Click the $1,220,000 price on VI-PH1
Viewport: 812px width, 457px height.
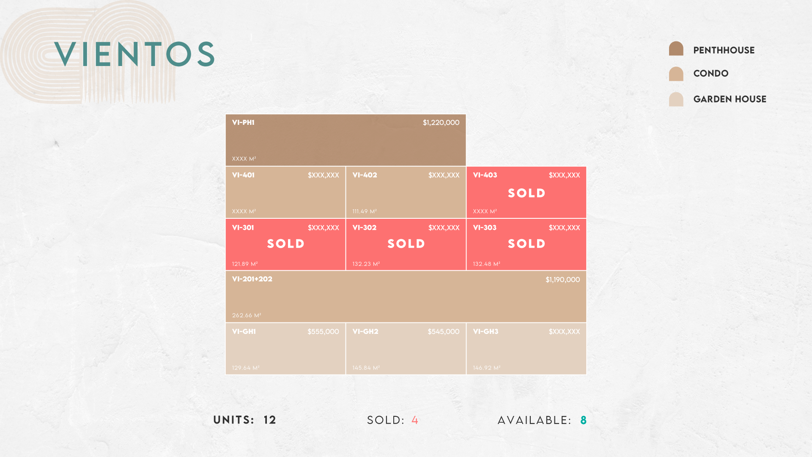(441, 123)
